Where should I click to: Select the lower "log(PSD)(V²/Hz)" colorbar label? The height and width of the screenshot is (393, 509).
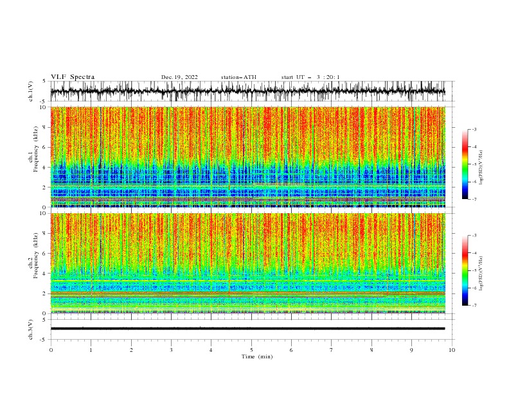click(x=481, y=273)
